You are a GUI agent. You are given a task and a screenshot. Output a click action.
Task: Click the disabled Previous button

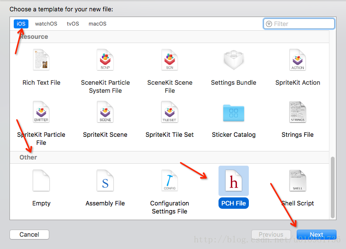271,234
